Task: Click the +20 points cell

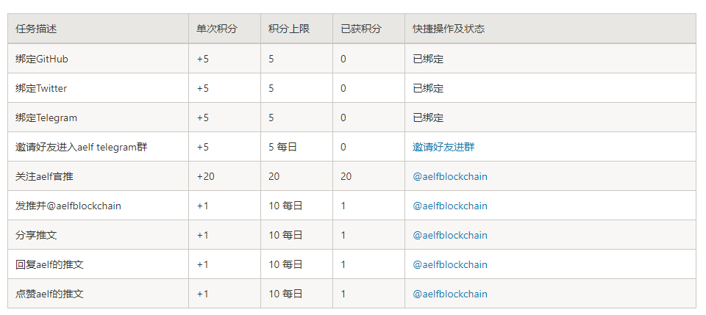Action: pyautogui.click(x=205, y=176)
